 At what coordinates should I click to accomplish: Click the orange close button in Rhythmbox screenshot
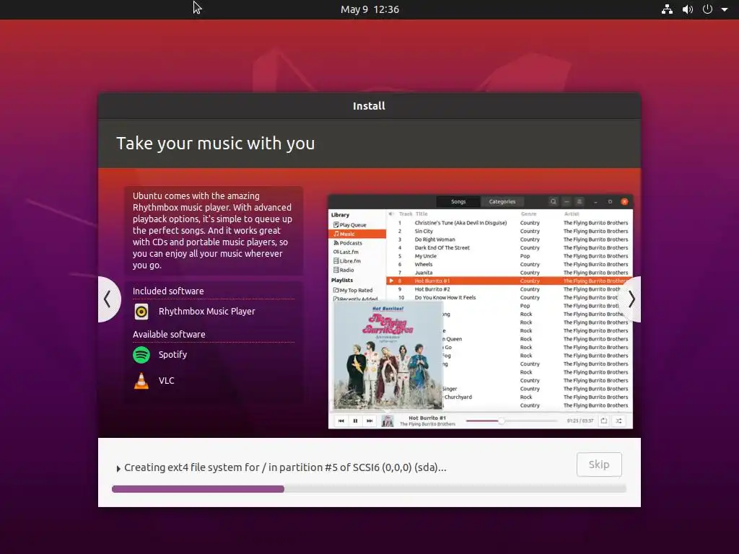tap(624, 202)
